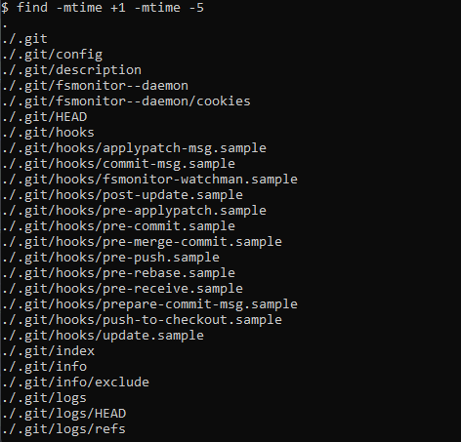Screen dimensions: 461x442
Task: Click the pre-receive.sample line
Action: pyautogui.click(x=122, y=289)
